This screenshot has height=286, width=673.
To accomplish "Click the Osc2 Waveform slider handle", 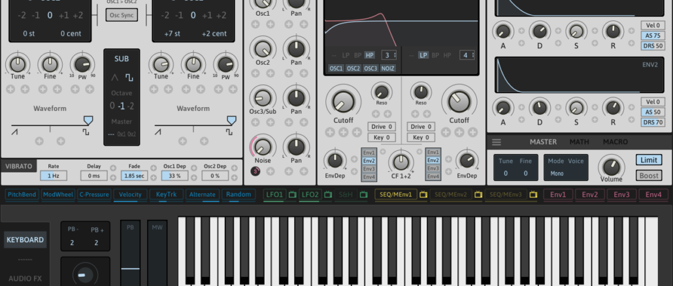I will click(x=231, y=120).
